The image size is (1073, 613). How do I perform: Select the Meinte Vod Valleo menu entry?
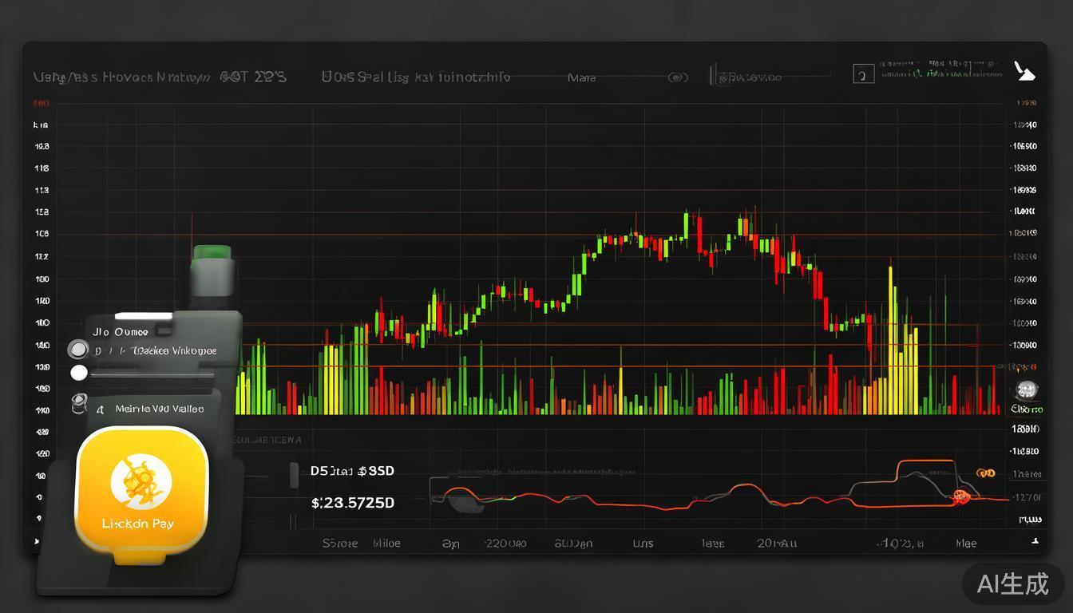pyautogui.click(x=159, y=409)
